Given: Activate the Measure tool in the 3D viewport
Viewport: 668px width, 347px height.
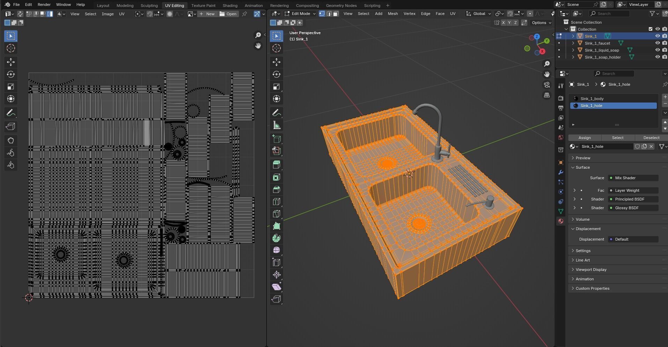Looking at the screenshot, I should (277, 125).
